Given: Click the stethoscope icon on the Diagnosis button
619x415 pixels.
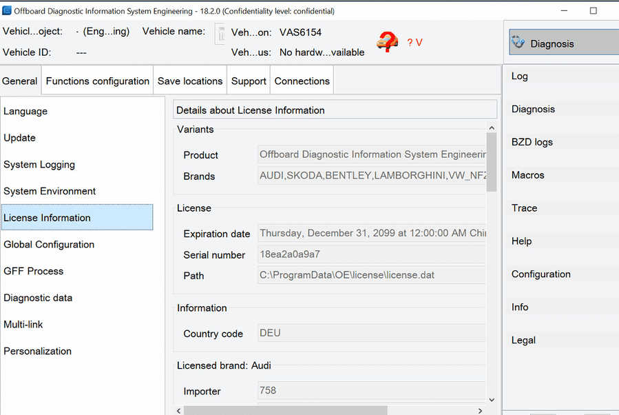Looking at the screenshot, I should [519, 43].
